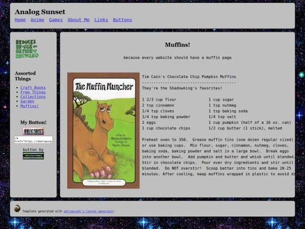Image resolution: width=305 pixels, height=229 pixels.
Task: Click the ingredient "1 cup sugar"
Action: pyautogui.click(x=221, y=100)
